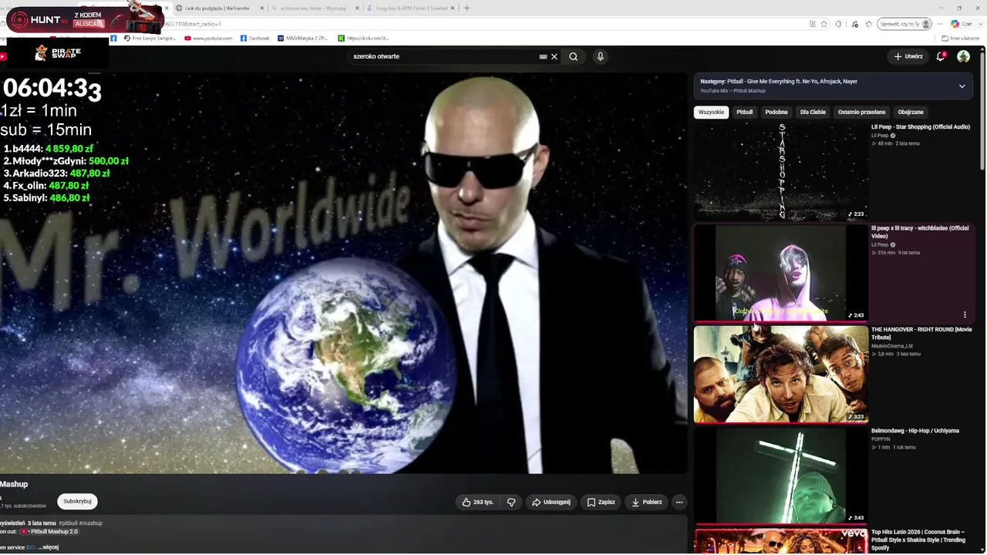Select the Pitbull filter chip

tap(744, 112)
